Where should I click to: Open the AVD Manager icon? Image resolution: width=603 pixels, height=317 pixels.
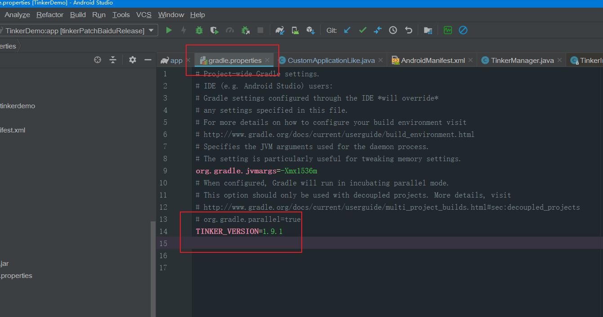pyautogui.click(x=295, y=31)
